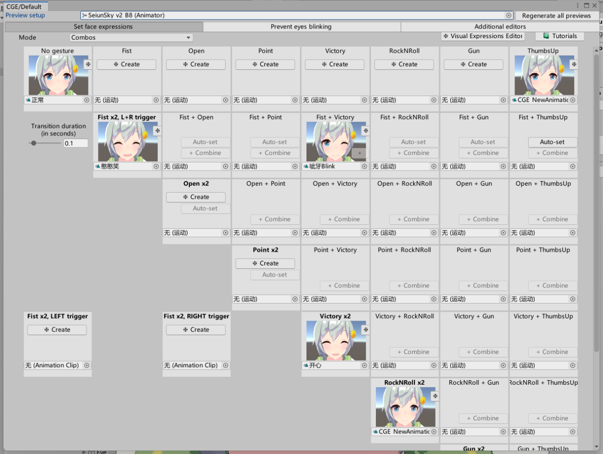Click edit icon beside Fist x2 L+R preview
603x454 pixels.
[x=157, y=130]
